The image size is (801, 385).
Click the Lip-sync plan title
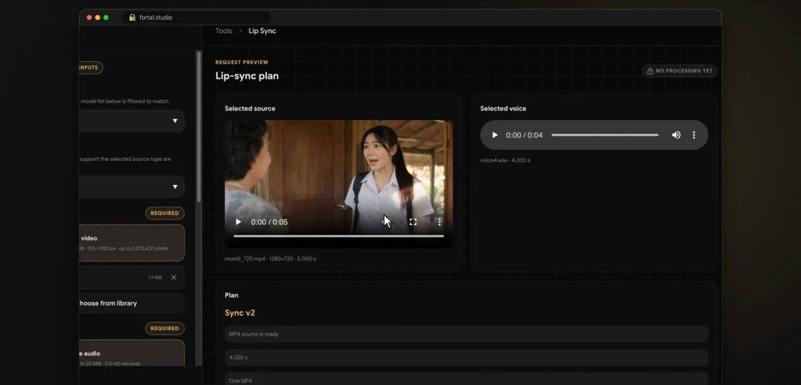tap(247, 76)
